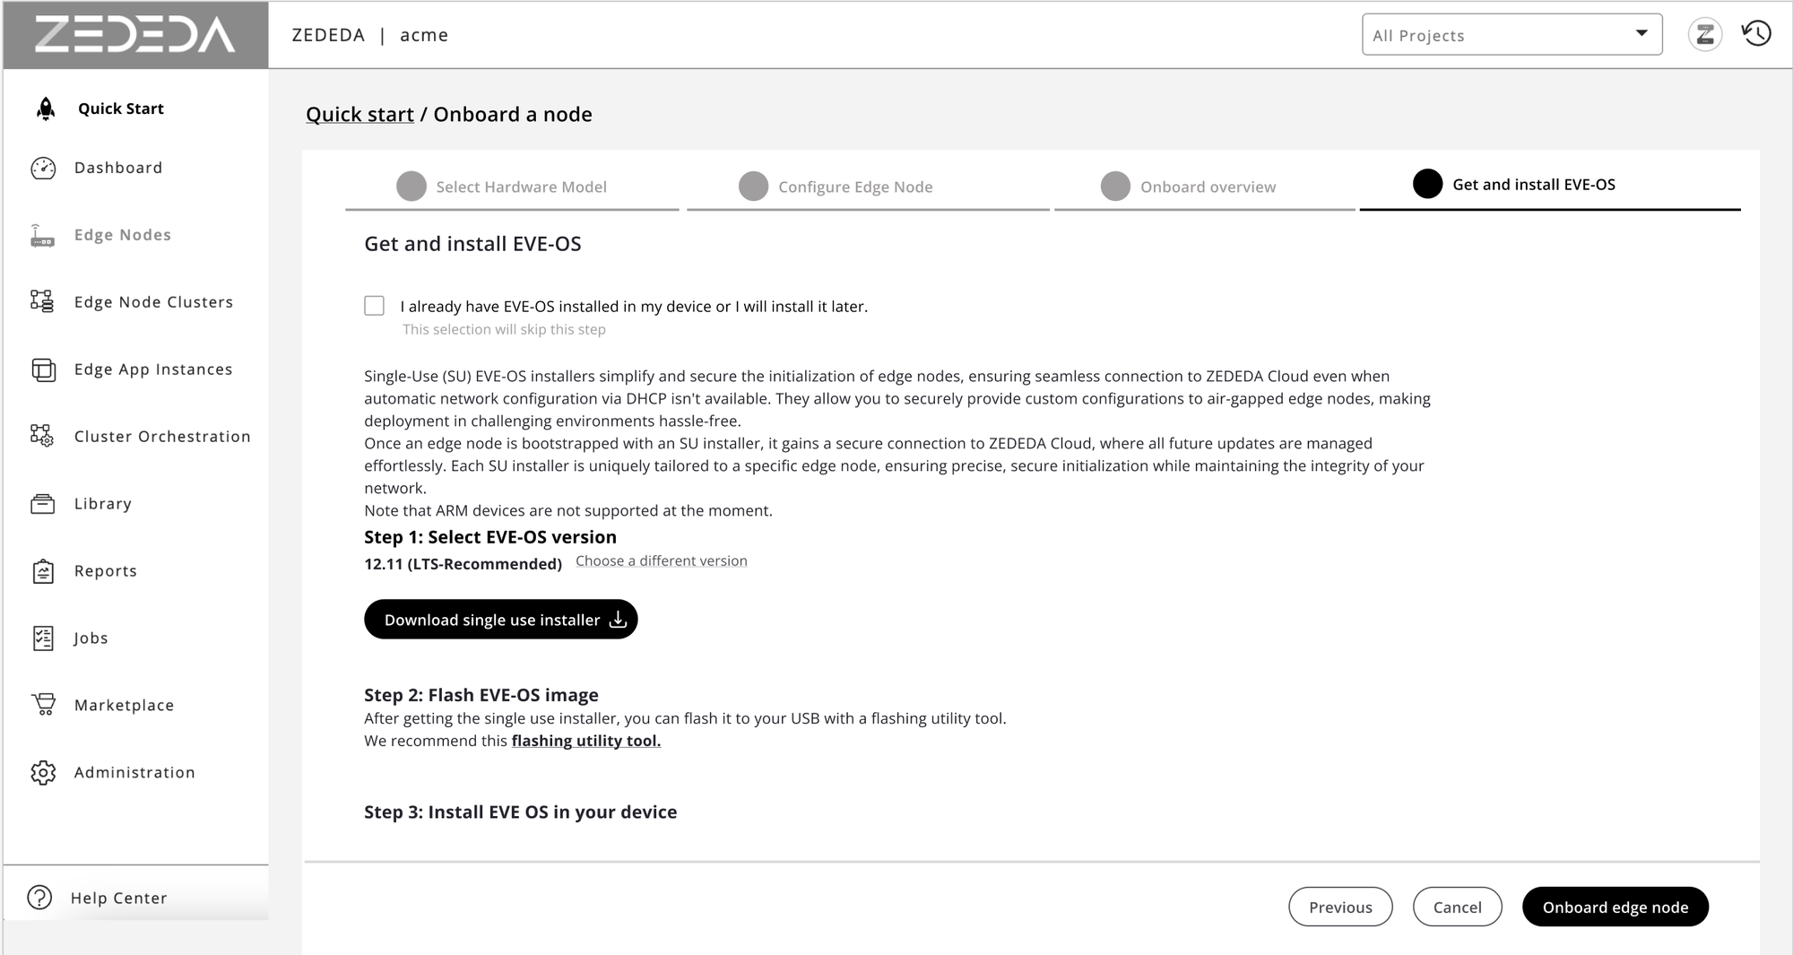1793x955 pixels.
Task: Select the Reports clipboard icon
Action: (42, 570)
